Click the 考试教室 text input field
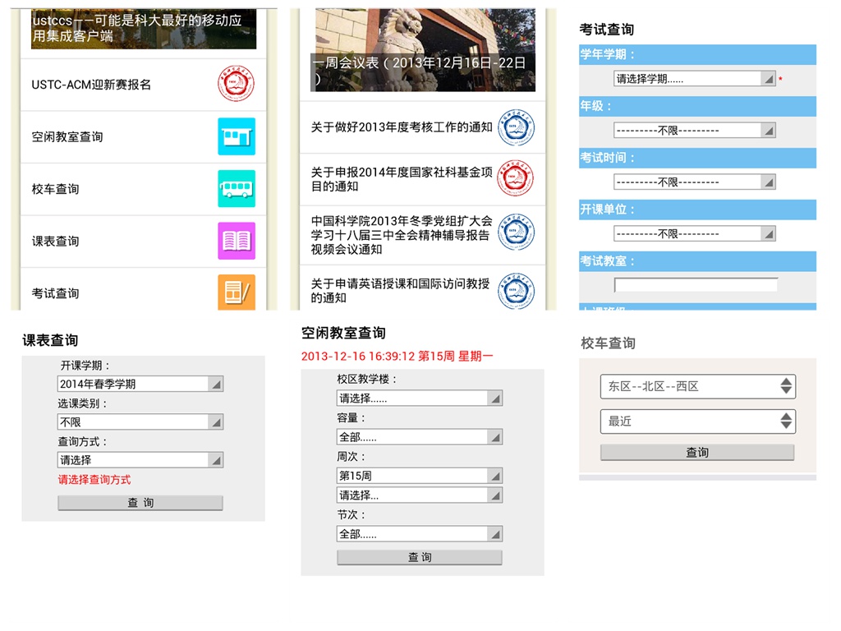The width and height of the screenshot is (841, 631). pyautogui.click(x=695, y=285)
